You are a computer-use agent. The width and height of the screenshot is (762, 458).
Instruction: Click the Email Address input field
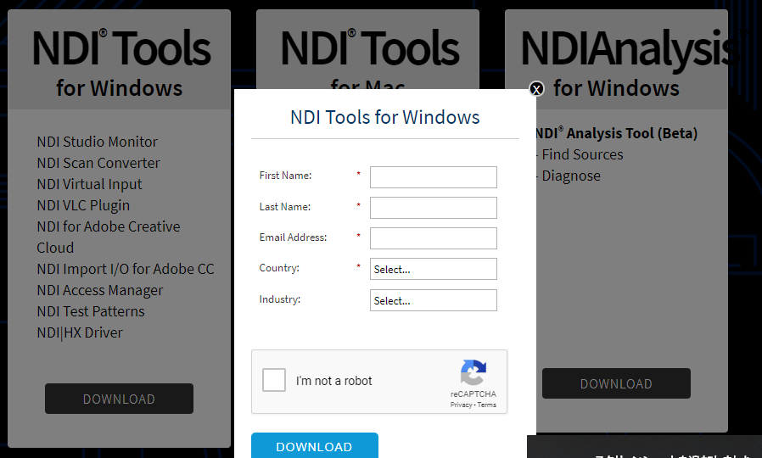click(x=433, y=238)
